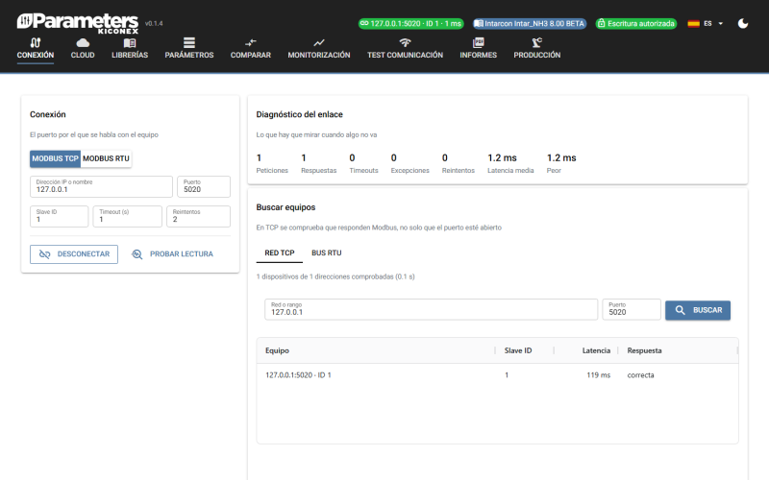
Task: Select the row 127.0.0.1:5020 - ID 1
Action: [x=497, y=375]
